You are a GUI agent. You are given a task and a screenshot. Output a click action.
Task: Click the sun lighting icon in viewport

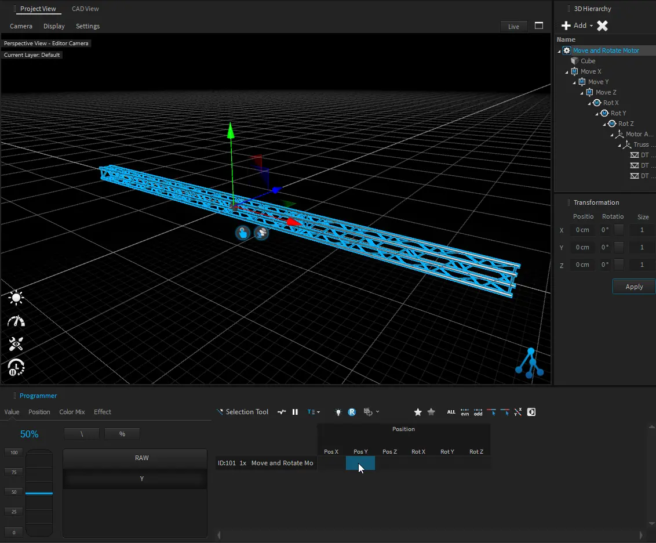16,298
